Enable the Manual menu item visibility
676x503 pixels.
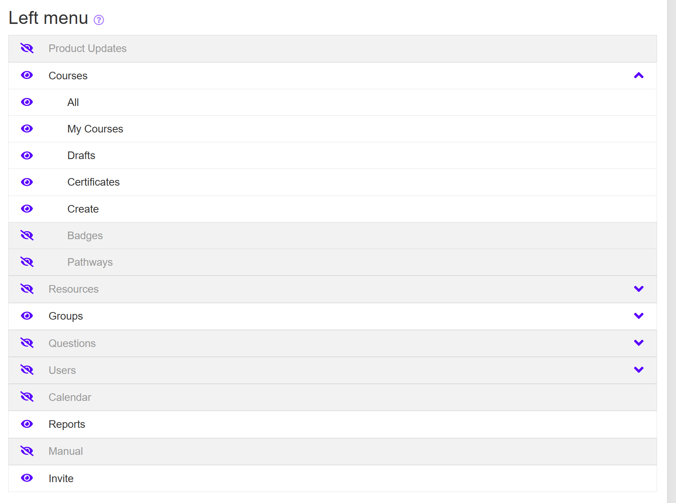tap(27, 451)
